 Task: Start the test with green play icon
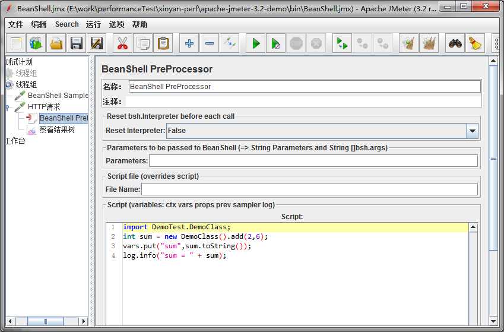click(x=255, y=43)
